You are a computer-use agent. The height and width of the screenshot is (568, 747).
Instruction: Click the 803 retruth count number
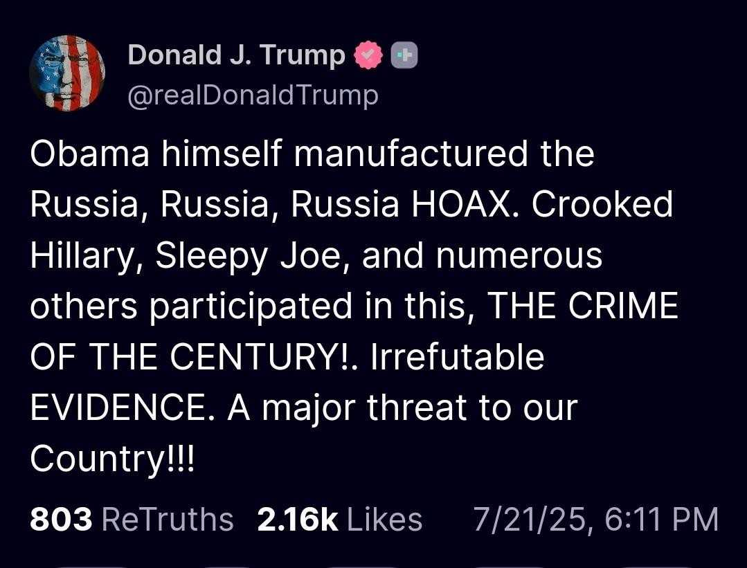click(x=61, y=519)
